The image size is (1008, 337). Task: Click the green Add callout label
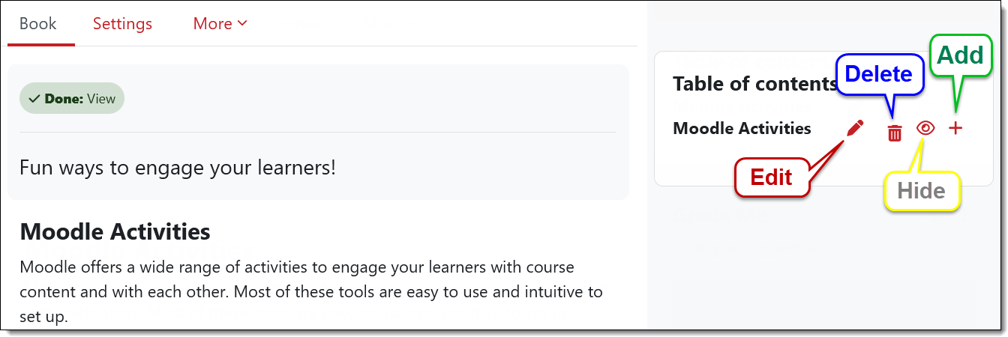point(960,55)
